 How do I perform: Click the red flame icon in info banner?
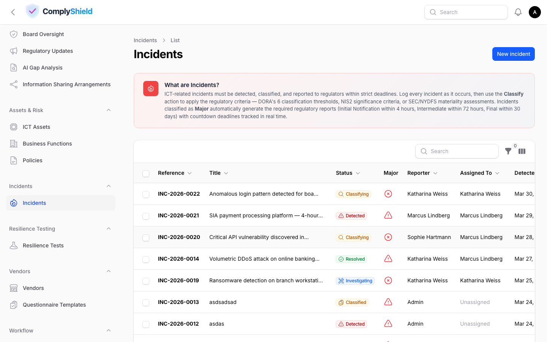click(151, 89)
